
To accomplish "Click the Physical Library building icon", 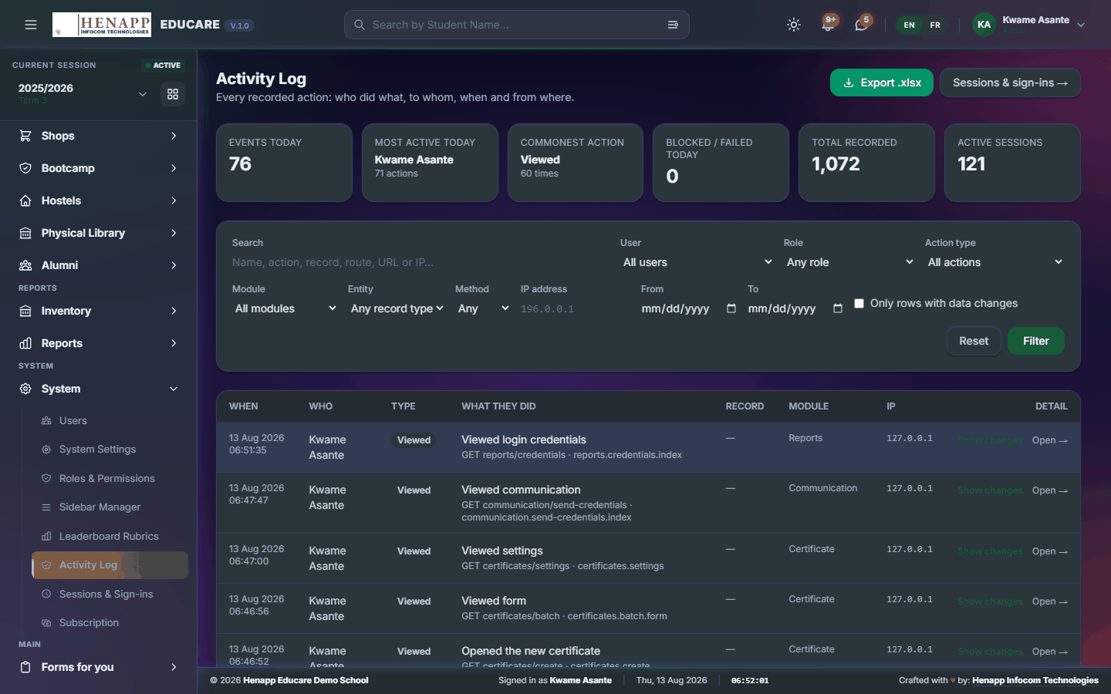I will [x=25, y=233].
